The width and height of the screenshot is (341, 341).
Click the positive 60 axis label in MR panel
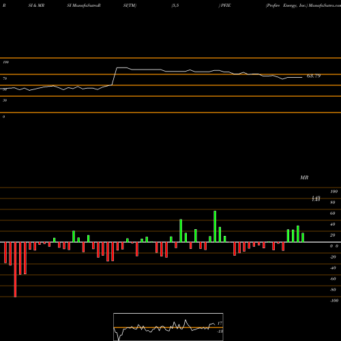pyautogui.click(x=333, y=213)
